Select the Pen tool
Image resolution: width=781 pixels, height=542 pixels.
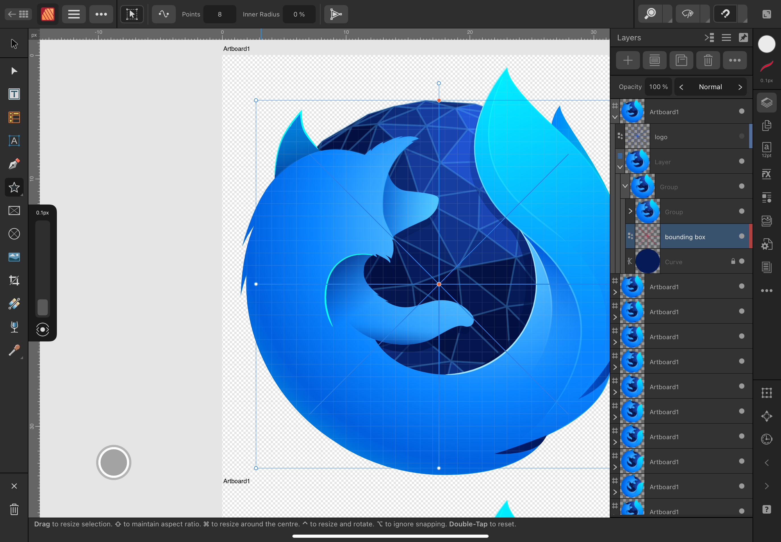[x=14, y=164]
